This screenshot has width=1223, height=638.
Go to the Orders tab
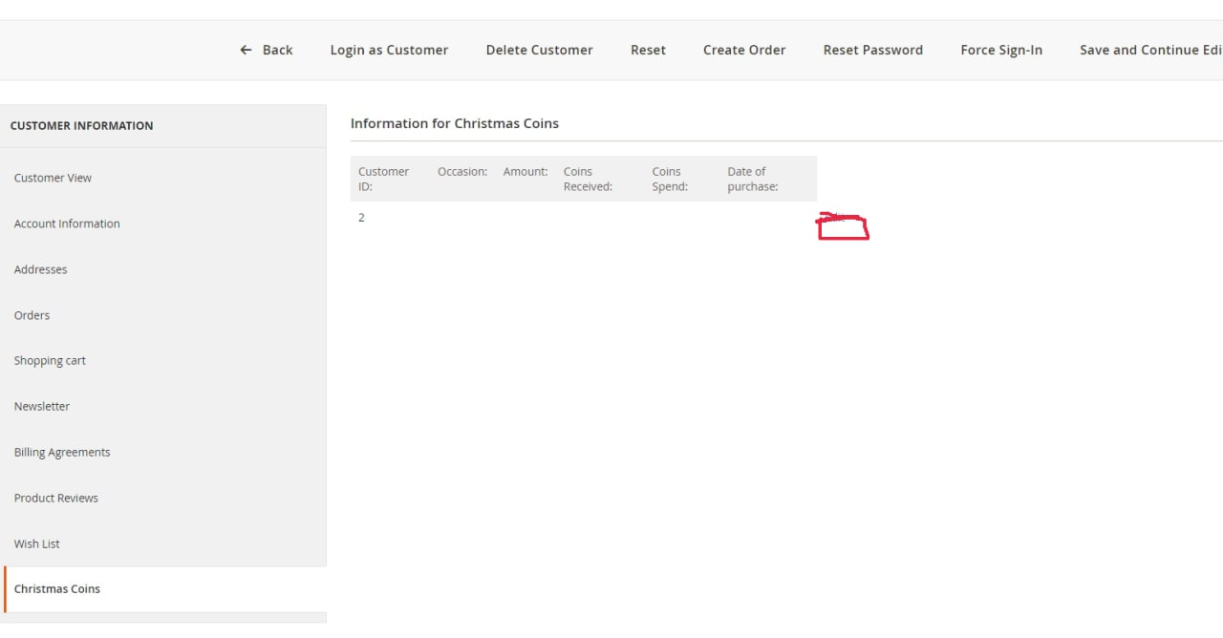tap(32, 315)
